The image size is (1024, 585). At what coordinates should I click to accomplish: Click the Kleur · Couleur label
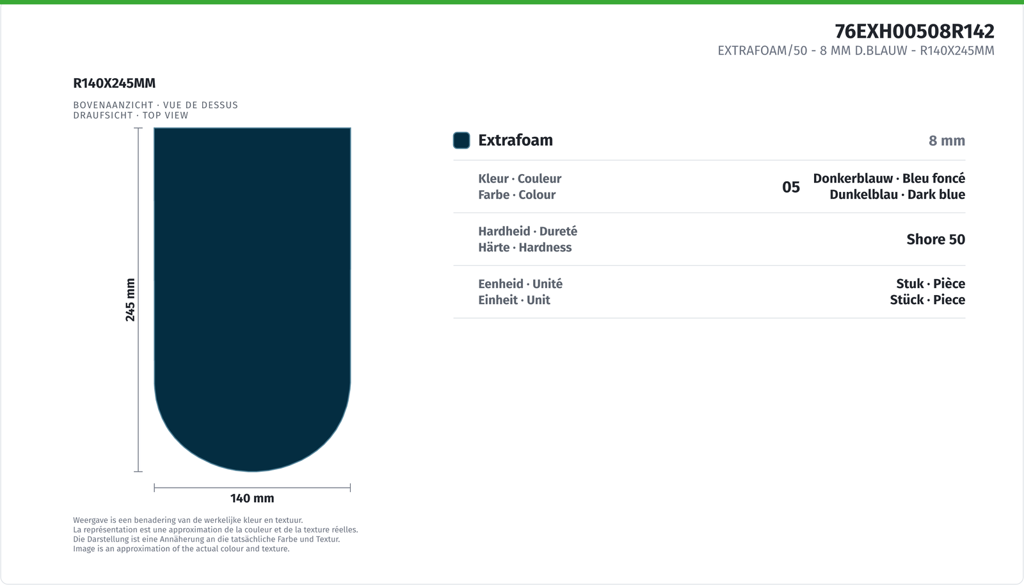coord(520,179)
